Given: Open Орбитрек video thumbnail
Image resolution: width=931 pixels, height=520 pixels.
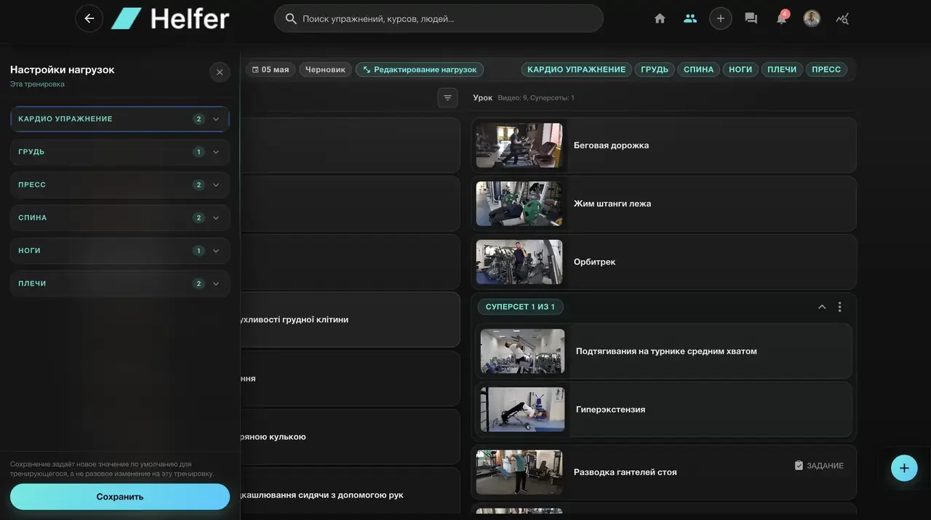Looking at the screenshot, I should click(x=519, y=262).
